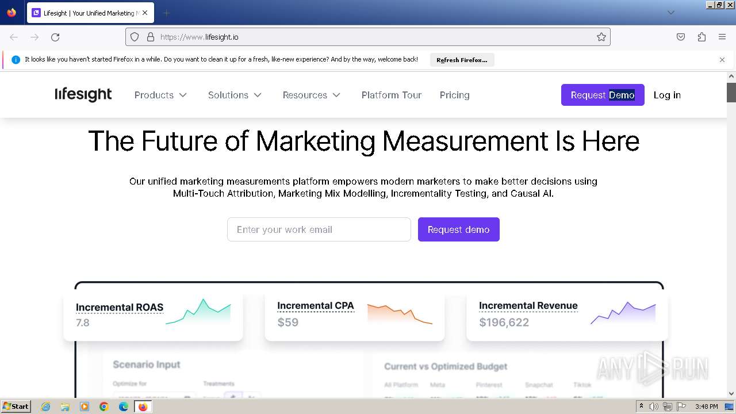Submit the purple Request demo button
The image size is (736, 414).
coord(459,229)
